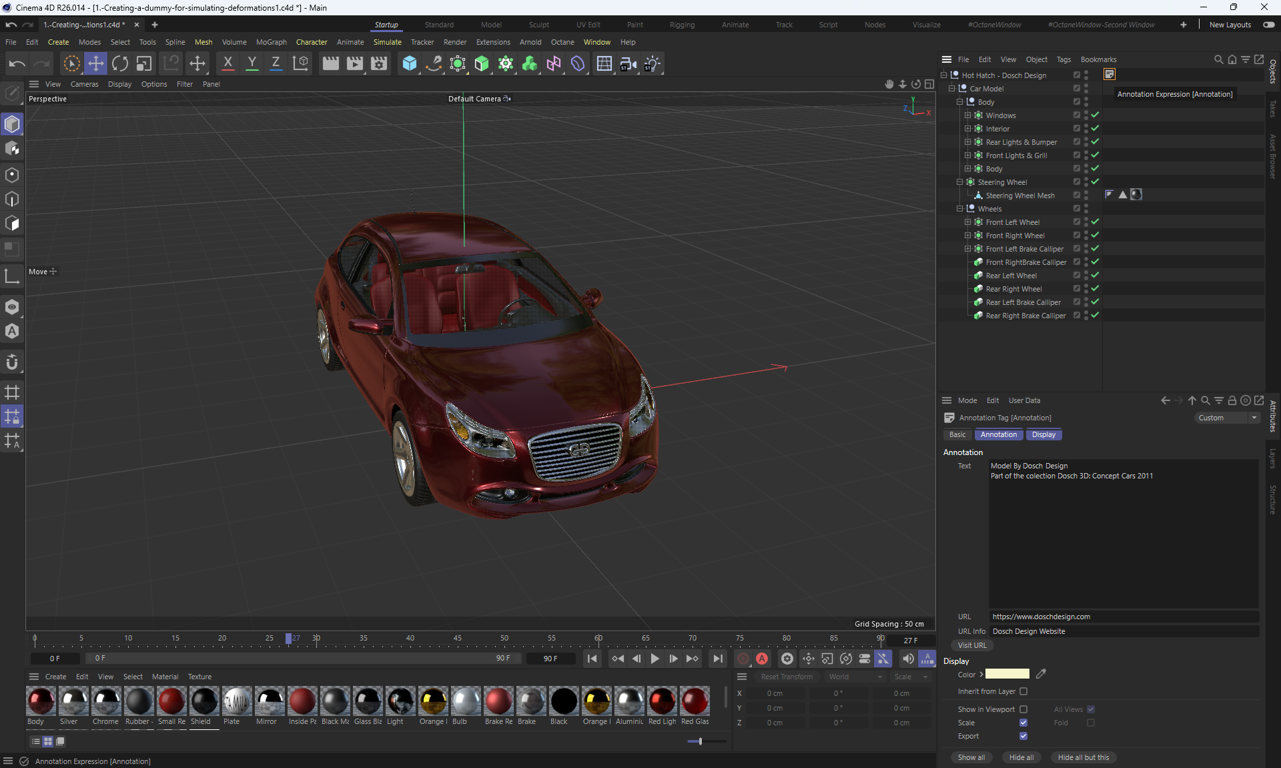1281x768 pixels.
Task: Uncheck the Export checkbox
Action: point(1023,736)
